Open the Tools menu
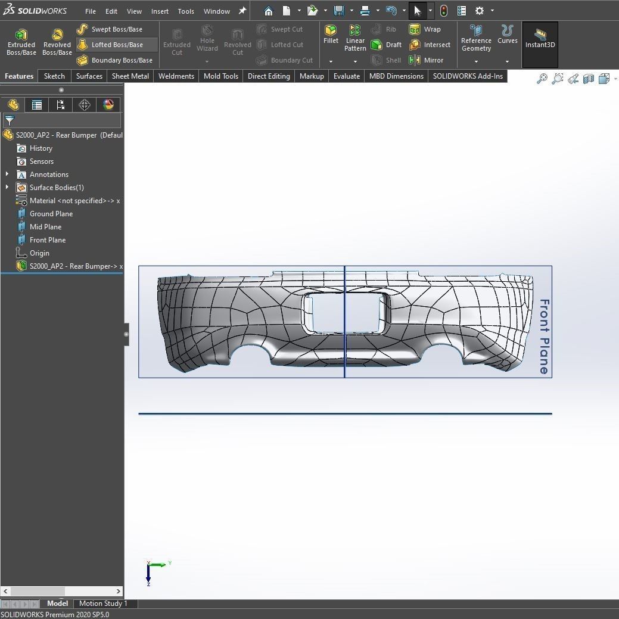 186,11
